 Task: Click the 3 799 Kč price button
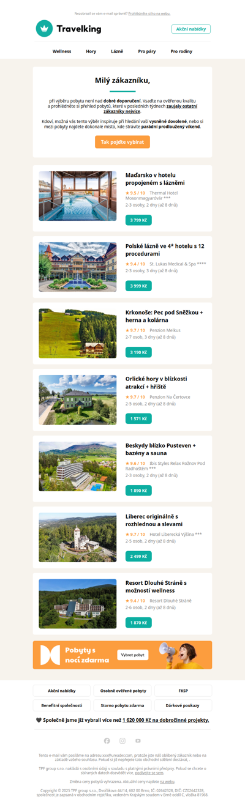[138, 220]
